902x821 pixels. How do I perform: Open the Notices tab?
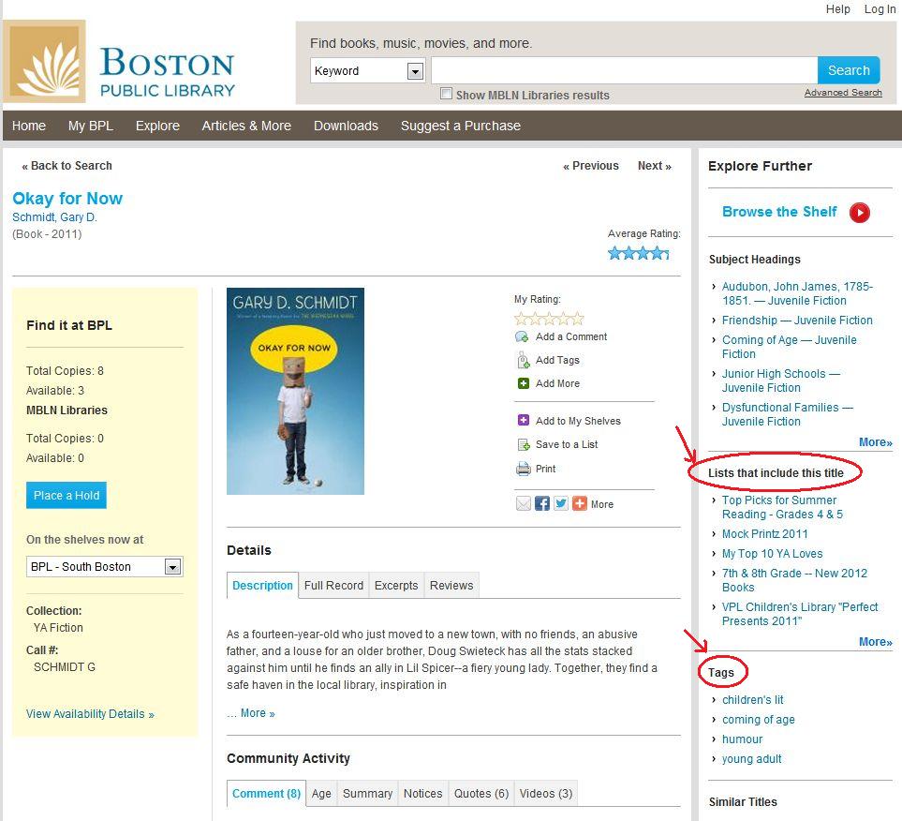[x=422, y=794]
